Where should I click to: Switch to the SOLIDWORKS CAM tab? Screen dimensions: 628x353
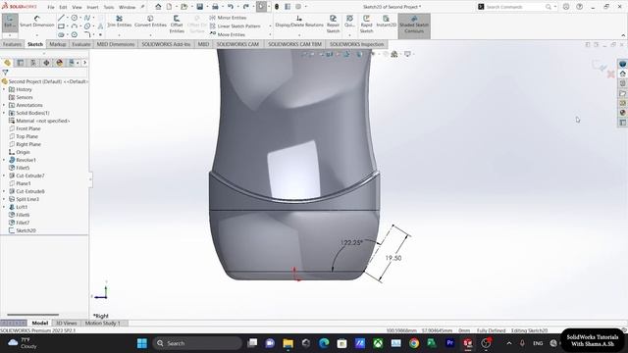(237, 44)
